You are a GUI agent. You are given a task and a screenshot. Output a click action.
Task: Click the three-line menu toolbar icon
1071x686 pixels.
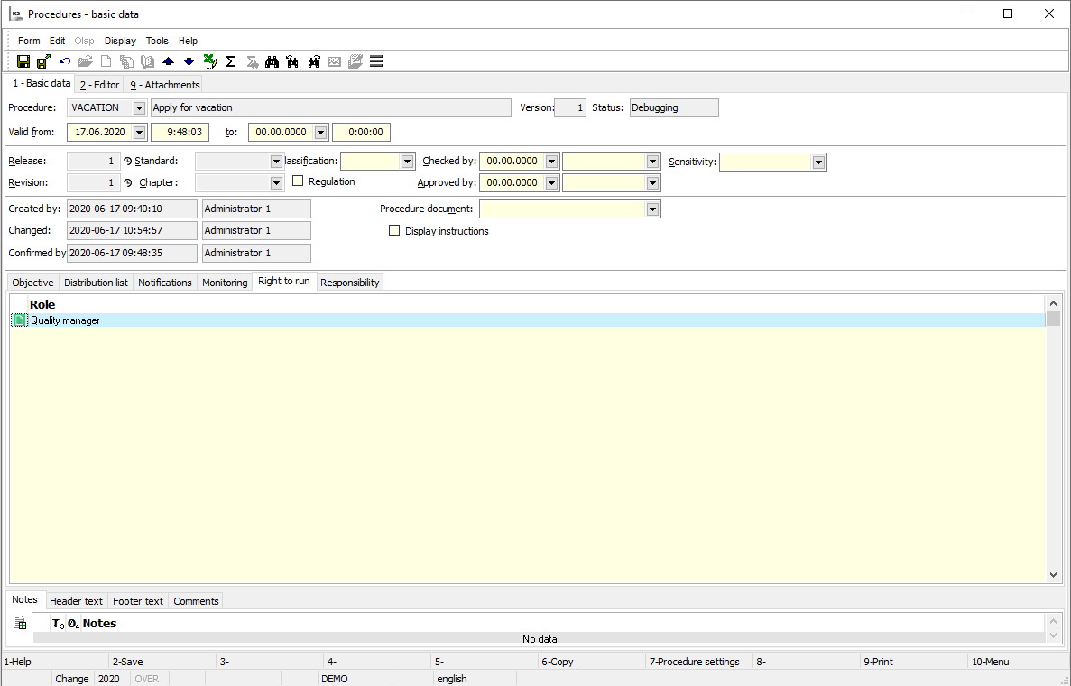tap(376, 61)
